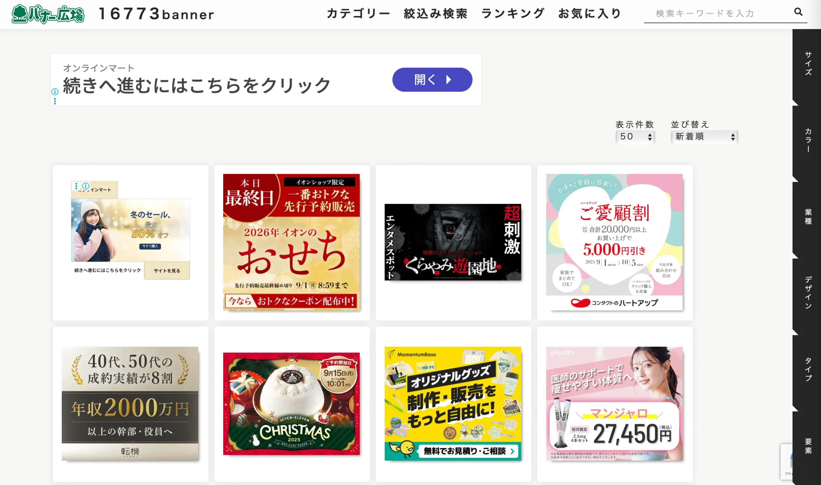Open the ランキング menu item
This screenshot has height=485, width=821.
tap(513, 13)
